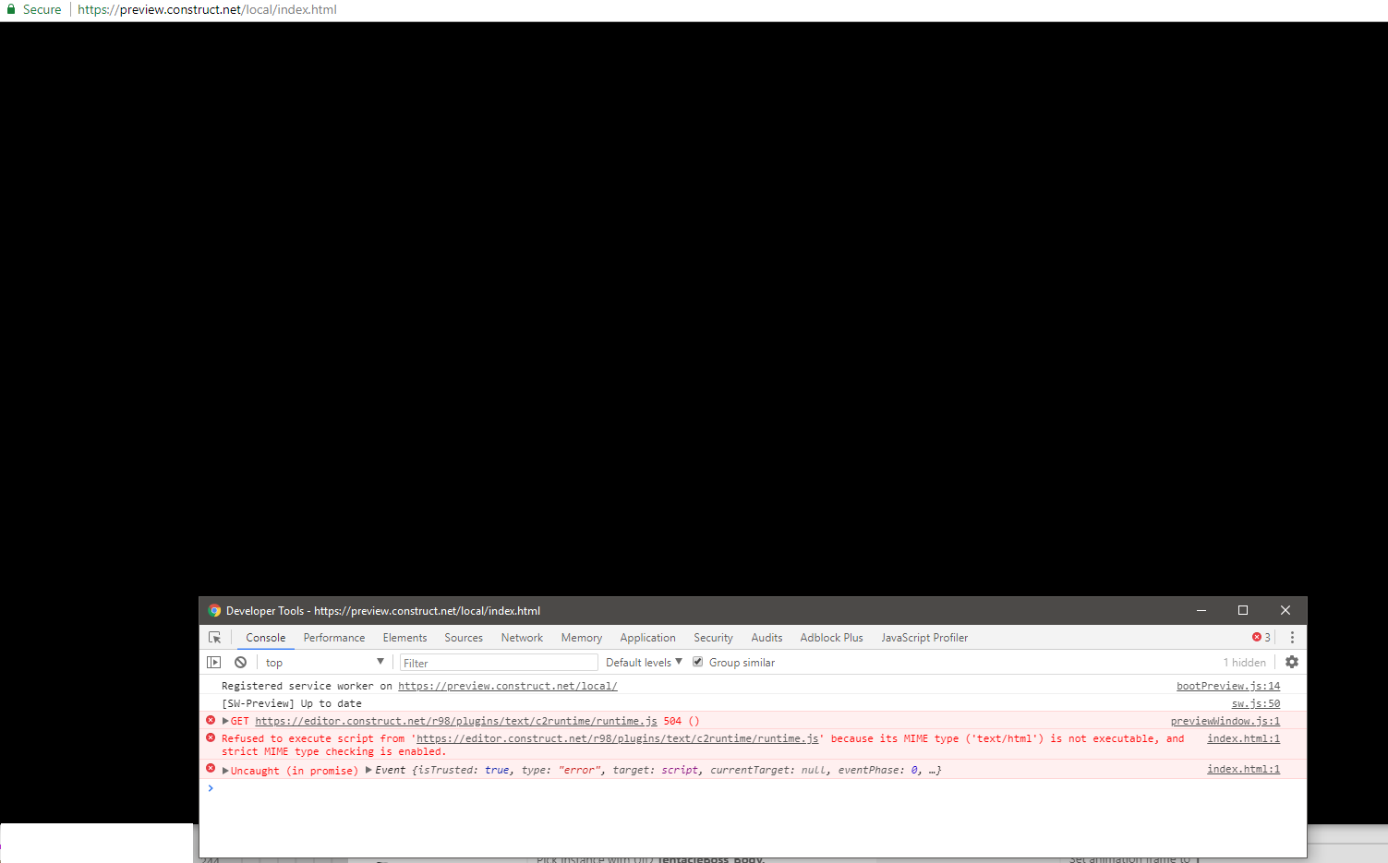Image resolution: width=1388 pixels, height=863 pixels.
Task: Open the top frame context dropdown
Action: tap(323, 661)
